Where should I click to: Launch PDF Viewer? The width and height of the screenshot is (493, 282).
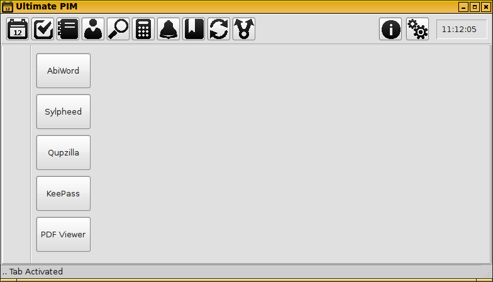[64, 234]
